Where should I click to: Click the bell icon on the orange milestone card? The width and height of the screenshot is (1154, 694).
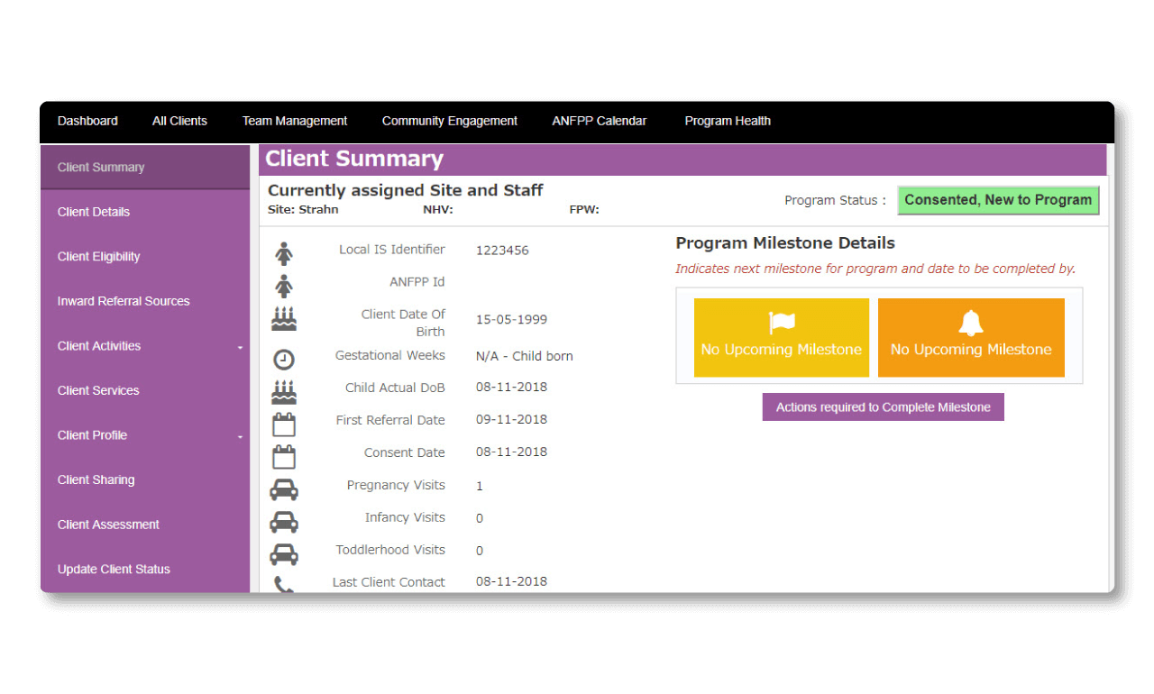click(x=971, y=323)
